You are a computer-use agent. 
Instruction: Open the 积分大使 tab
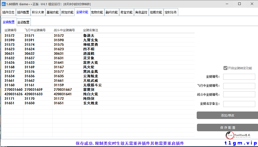[x=38, y=12]
